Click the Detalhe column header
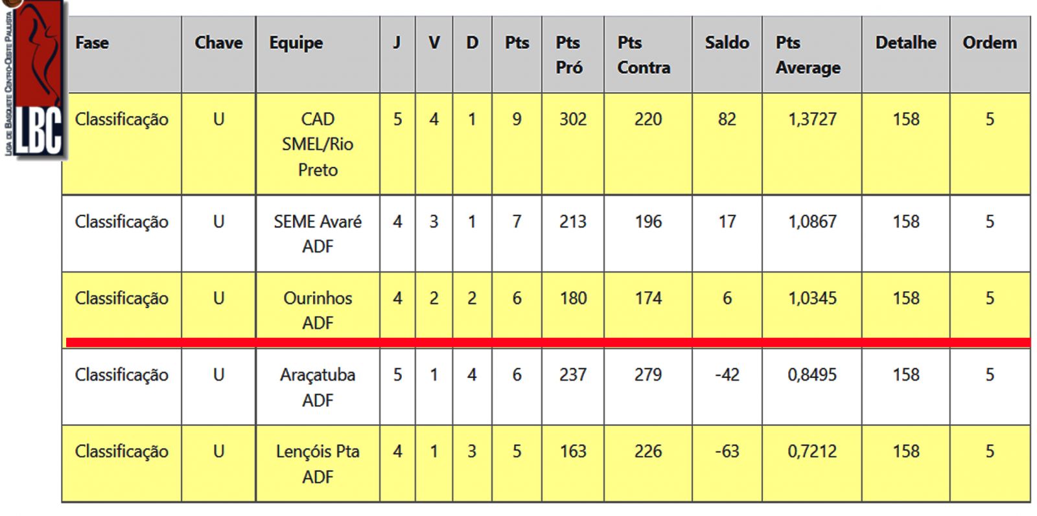This screenshot has width=1037, height=516. click(905, 43)
